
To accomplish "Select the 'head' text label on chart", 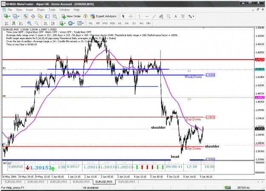I will point(175,157).
